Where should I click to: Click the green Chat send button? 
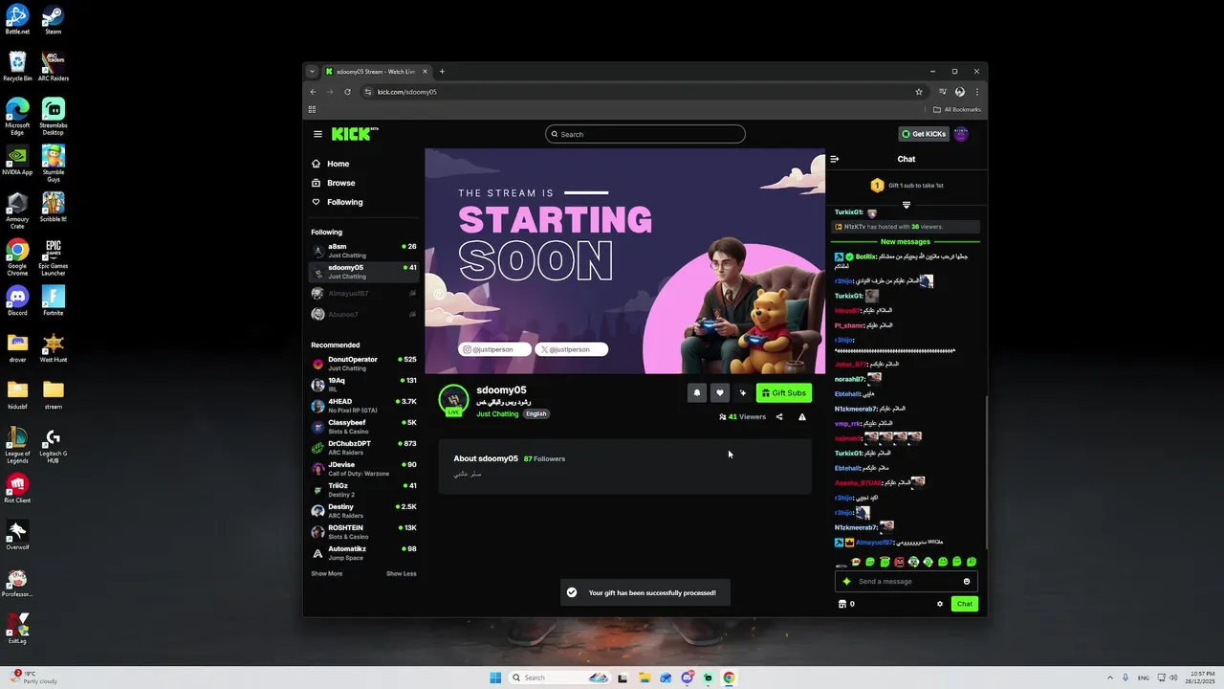(965, 604)
